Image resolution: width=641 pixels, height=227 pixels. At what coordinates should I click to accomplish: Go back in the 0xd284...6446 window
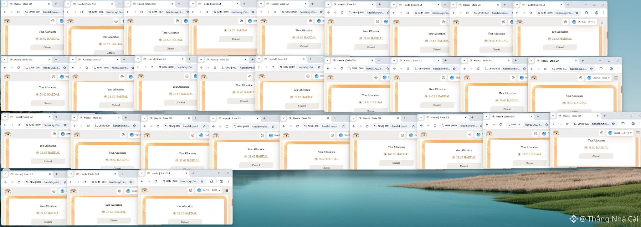554,124
